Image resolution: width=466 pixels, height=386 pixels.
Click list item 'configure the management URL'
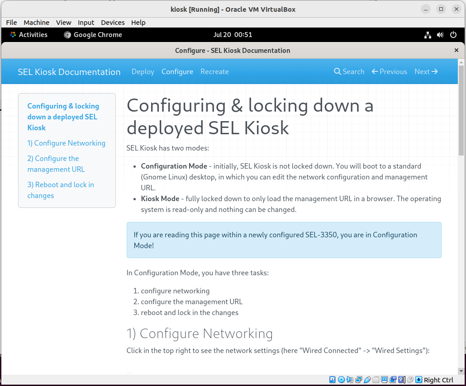pos(192,301)
